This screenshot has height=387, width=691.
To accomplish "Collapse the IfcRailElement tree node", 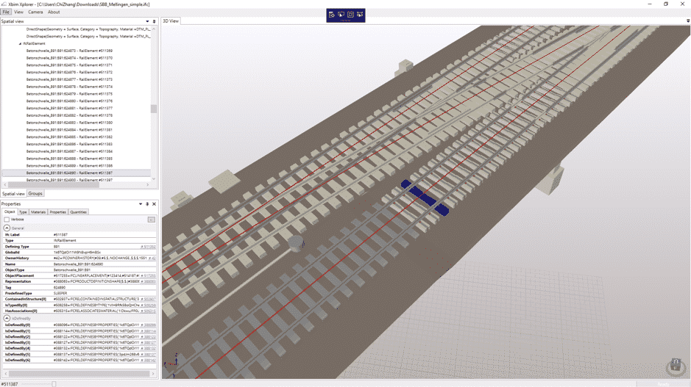I will coord(20,44).
